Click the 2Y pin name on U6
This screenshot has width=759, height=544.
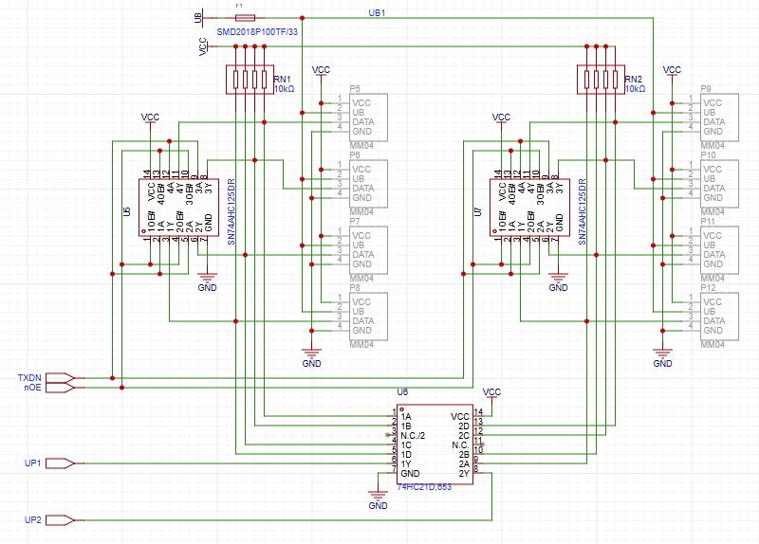(x=464, y=474)
